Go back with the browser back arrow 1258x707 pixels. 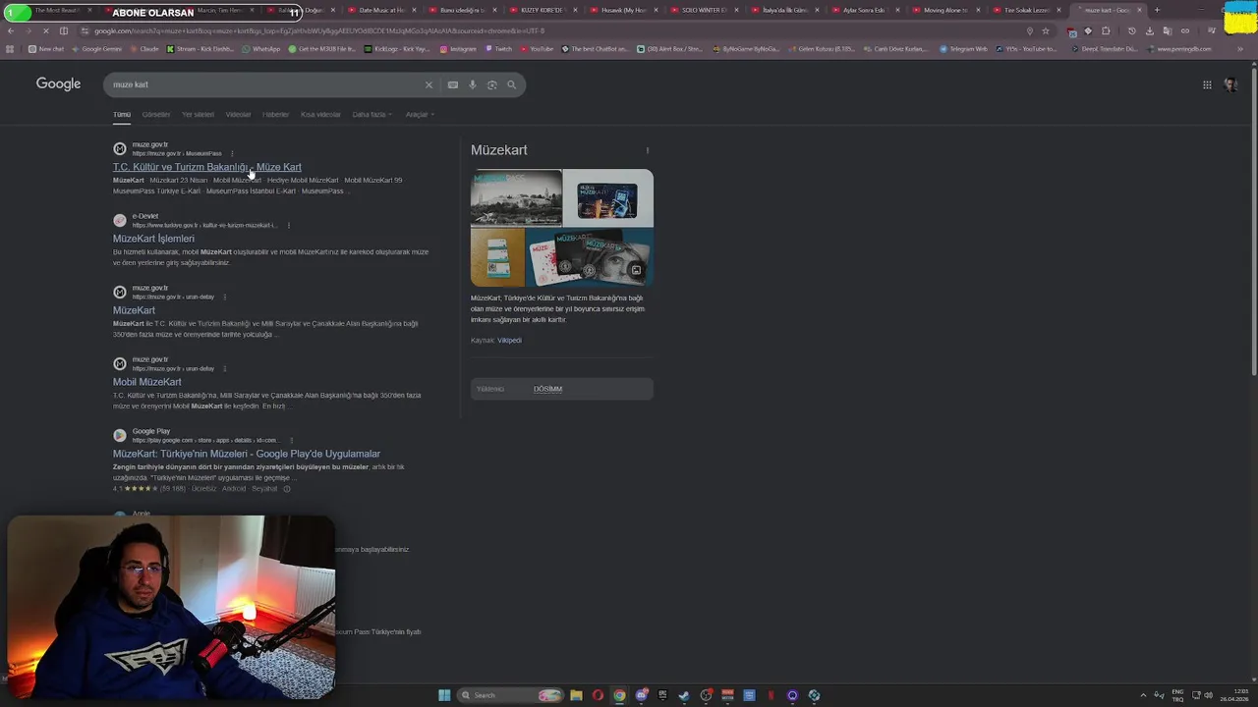click(x=10, y=30)
